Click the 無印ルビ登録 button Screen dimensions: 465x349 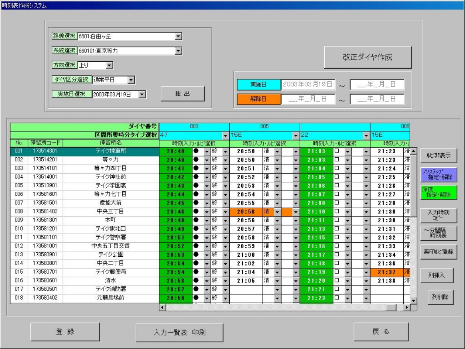[x=439, y=252]
